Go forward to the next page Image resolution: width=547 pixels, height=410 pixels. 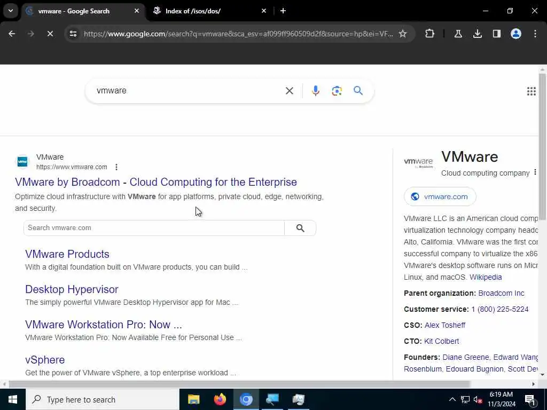pyautogui.click(x=30, y=34)
